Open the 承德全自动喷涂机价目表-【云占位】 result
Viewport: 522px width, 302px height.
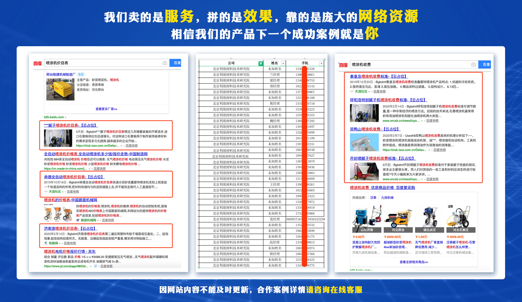click(x=74, y=177)
